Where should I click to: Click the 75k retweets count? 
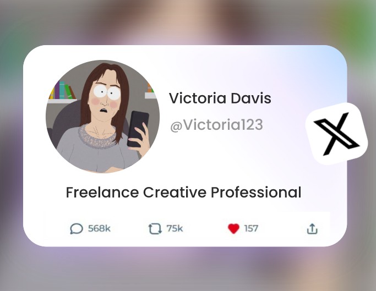175,228
